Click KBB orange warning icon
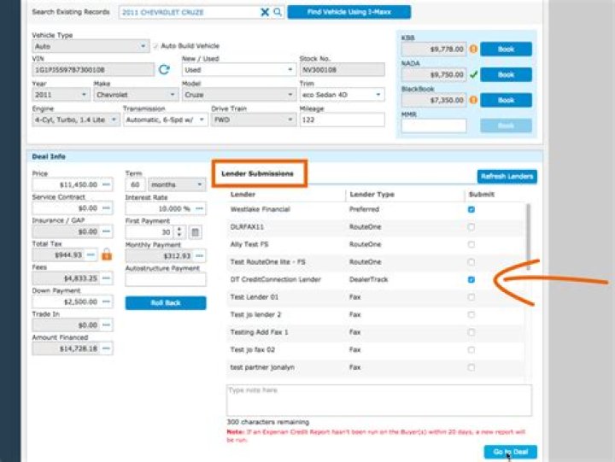Screen dimensions: 615x462 click(473, 49)
